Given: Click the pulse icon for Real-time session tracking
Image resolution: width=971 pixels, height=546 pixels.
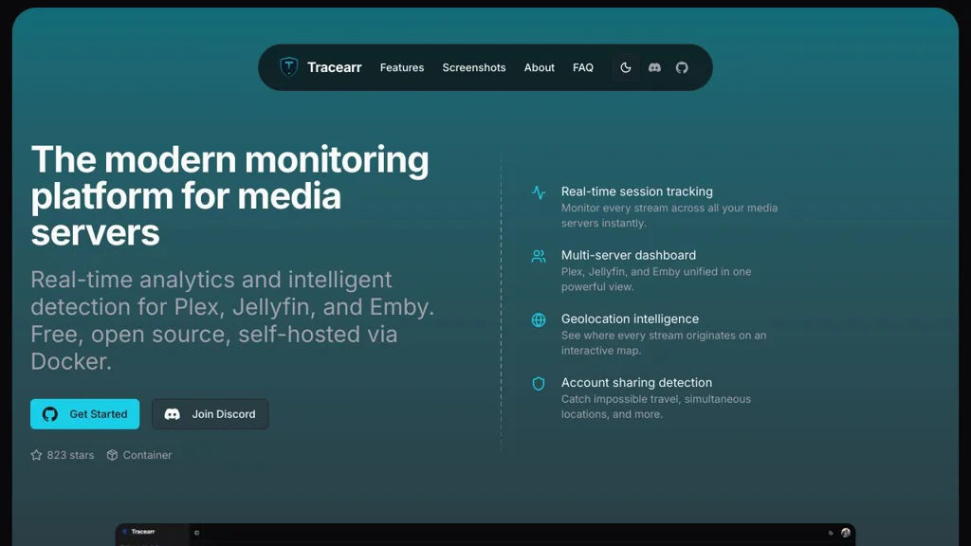Looking at the screenshot, I should pyautogui.click(x=539, y=192).
